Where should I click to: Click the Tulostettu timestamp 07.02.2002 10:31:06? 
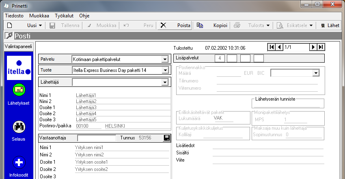(225, 48)
